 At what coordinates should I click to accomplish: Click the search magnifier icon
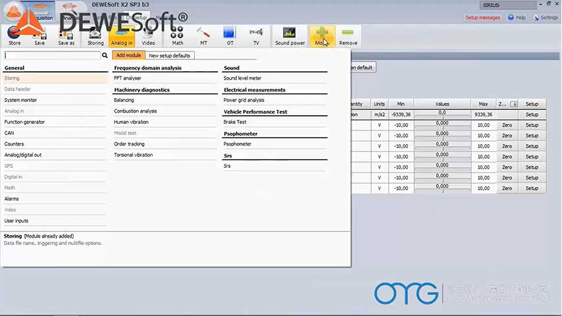click(x=105, y=55)
